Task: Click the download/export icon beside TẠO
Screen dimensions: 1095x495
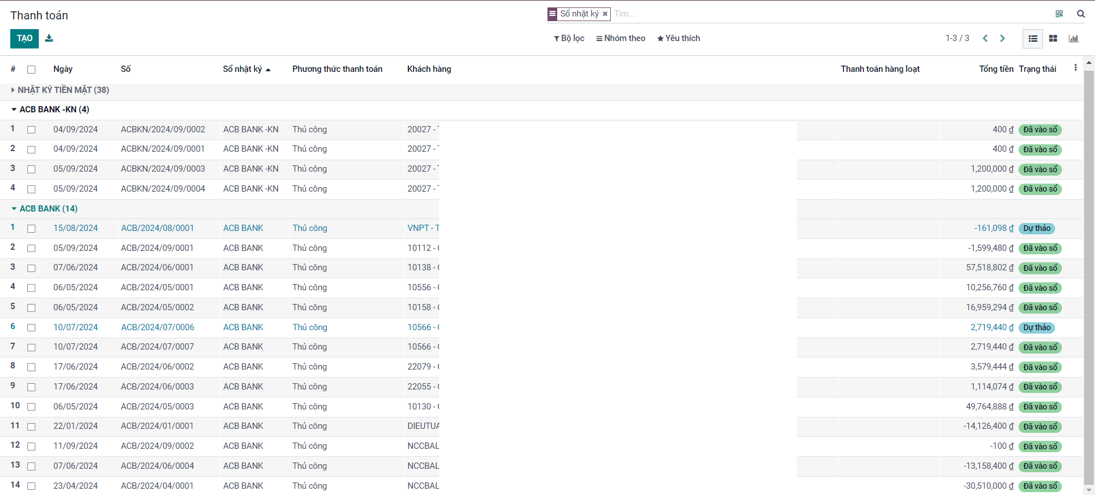Action: (x=49, y=38)
